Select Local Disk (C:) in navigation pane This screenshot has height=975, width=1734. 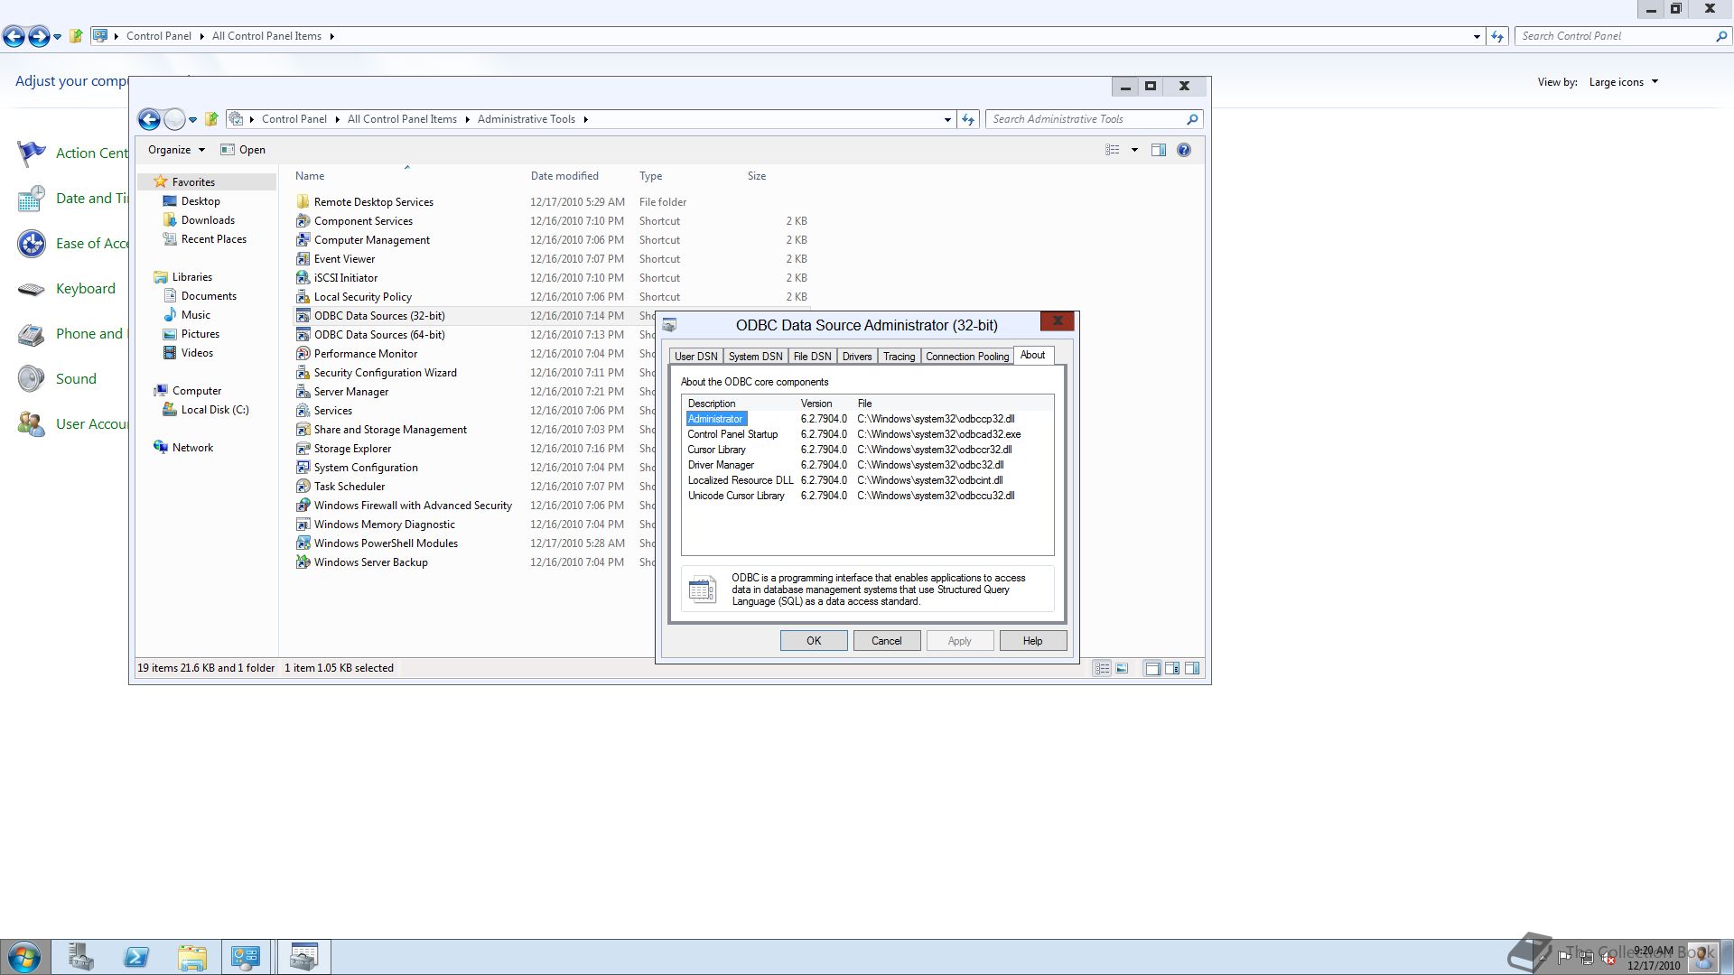pyautogui.click(x=215, y=410)
